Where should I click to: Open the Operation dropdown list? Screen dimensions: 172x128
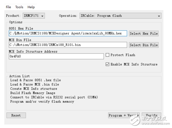click(120, 16)
